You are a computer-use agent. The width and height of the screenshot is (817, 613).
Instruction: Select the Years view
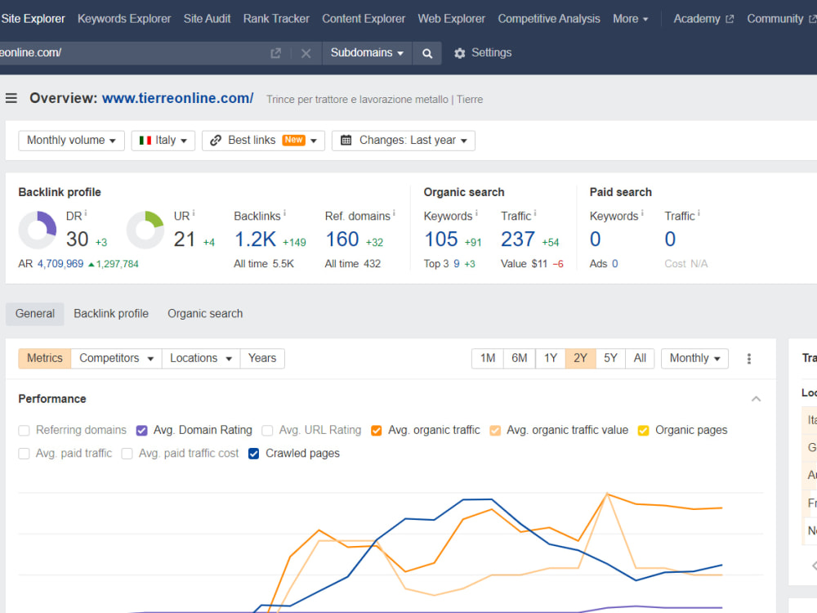pyautogui.click(x=262, y=359)
